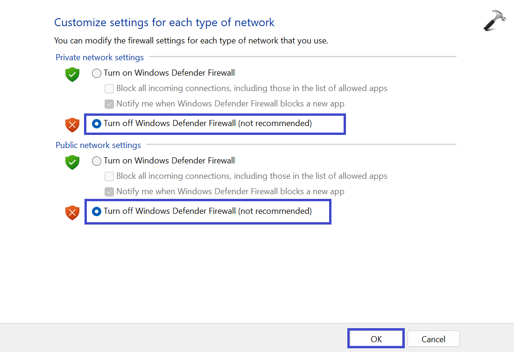The image size is (514, 352).
Task: Click the green shield under Public network settings
Action: (72, 162)
